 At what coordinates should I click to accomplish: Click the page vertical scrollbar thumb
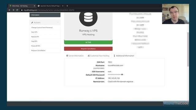pos(188,49)
